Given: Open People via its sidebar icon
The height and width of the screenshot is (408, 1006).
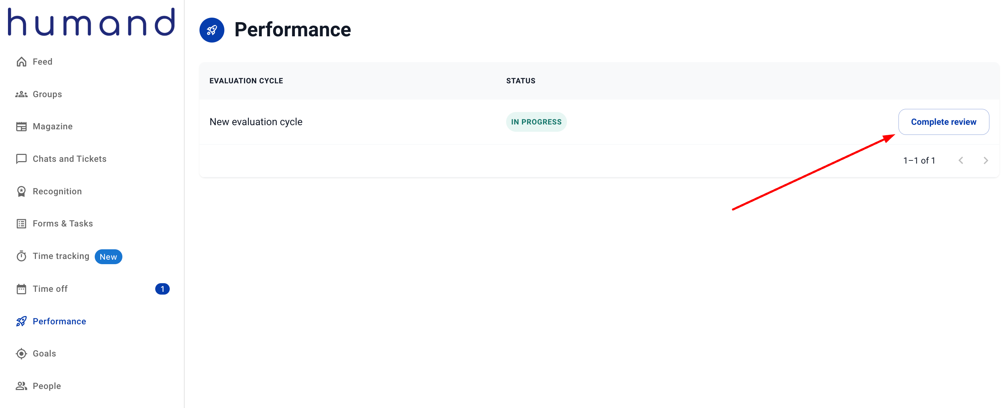Looking at the screenshot, I should tap(21, 386).
